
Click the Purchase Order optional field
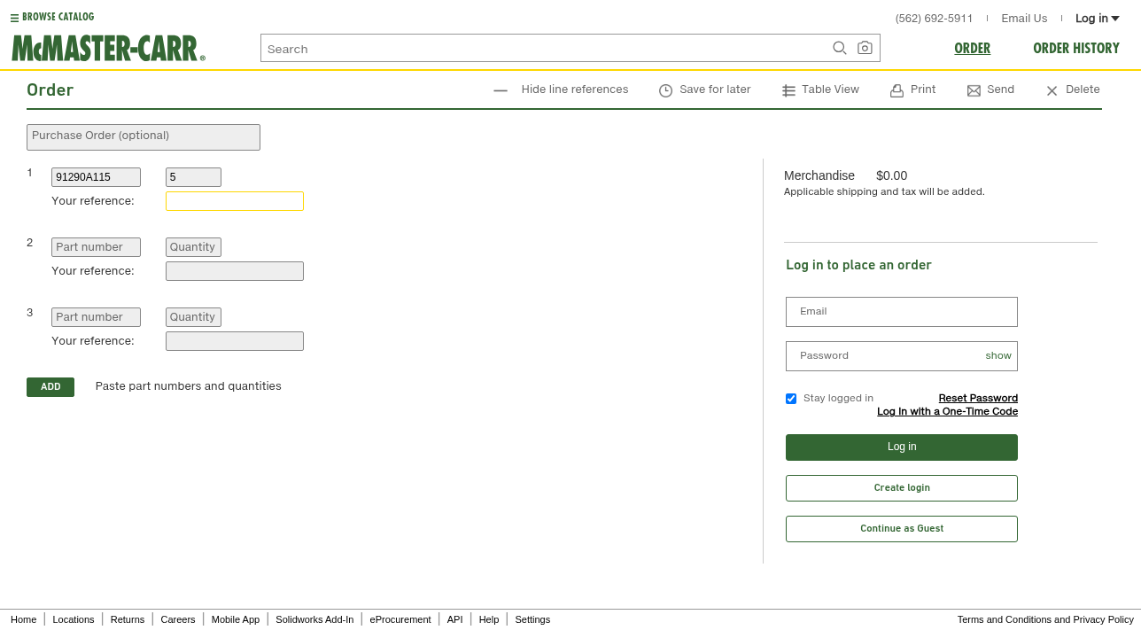coord(144,137)
